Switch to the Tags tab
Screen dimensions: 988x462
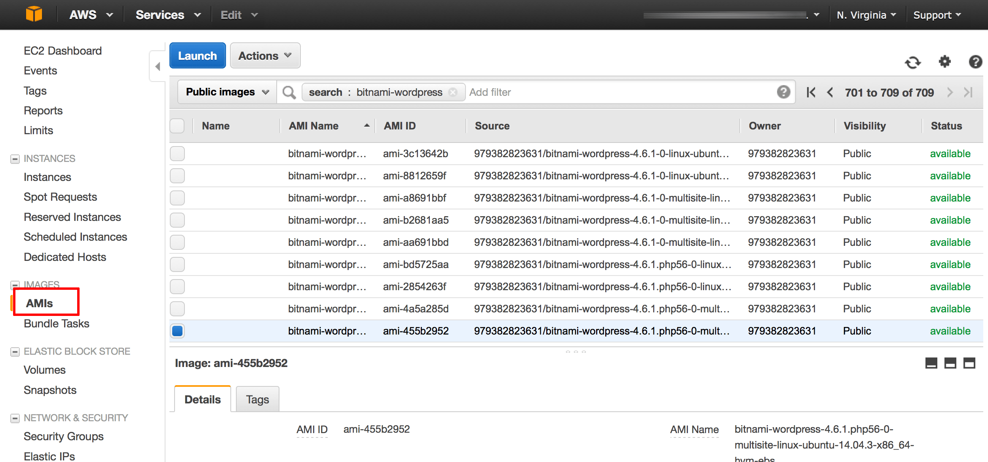(x=257, y=399)
